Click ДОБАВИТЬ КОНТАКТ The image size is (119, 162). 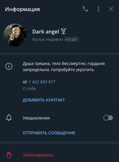pyautogui.click(x=44, y=100)
